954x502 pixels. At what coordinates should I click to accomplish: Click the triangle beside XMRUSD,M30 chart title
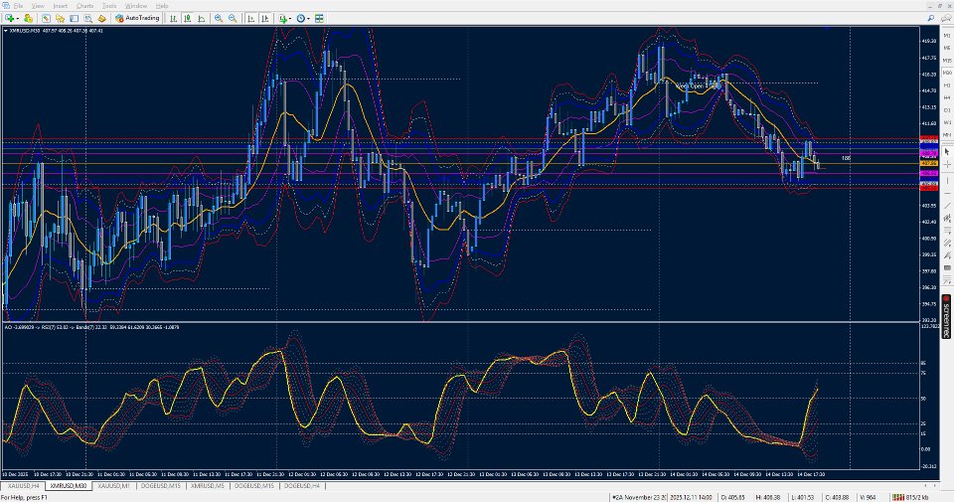click(x=6, y=31)
